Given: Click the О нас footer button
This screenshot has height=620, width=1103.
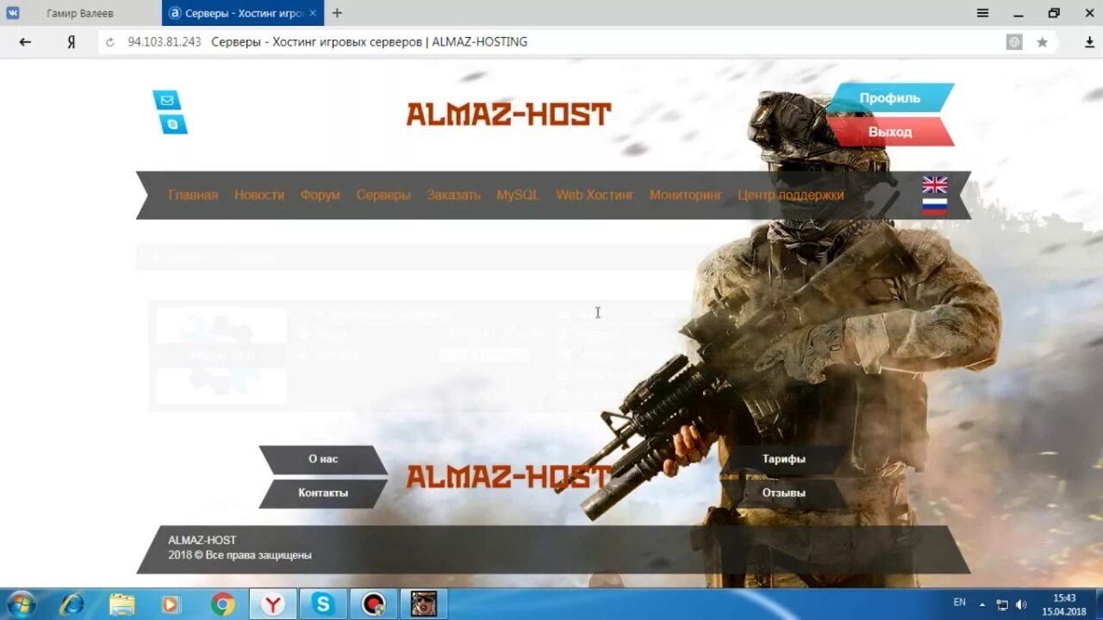Looking at the screenshot, I should pyautogui.click(x=323, y=459).
